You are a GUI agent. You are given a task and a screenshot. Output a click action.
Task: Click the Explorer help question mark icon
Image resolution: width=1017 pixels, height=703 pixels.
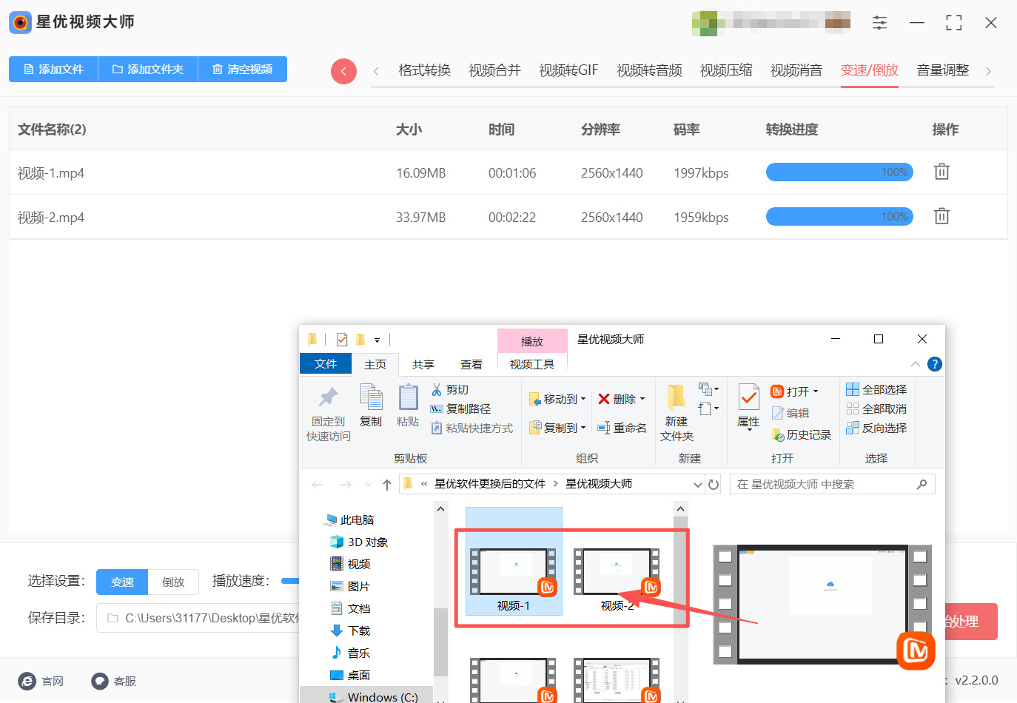935,364
